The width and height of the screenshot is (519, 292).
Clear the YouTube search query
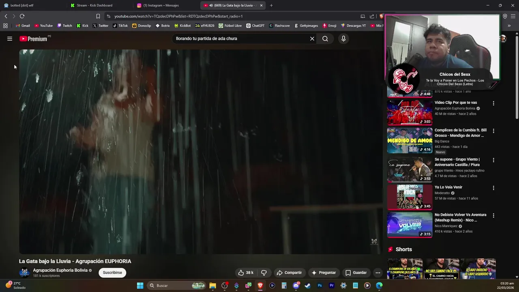(312, 39)
